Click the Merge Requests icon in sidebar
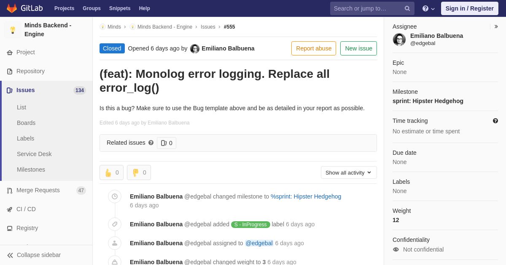This screenshot has height=265, width=506. [10, 191]
